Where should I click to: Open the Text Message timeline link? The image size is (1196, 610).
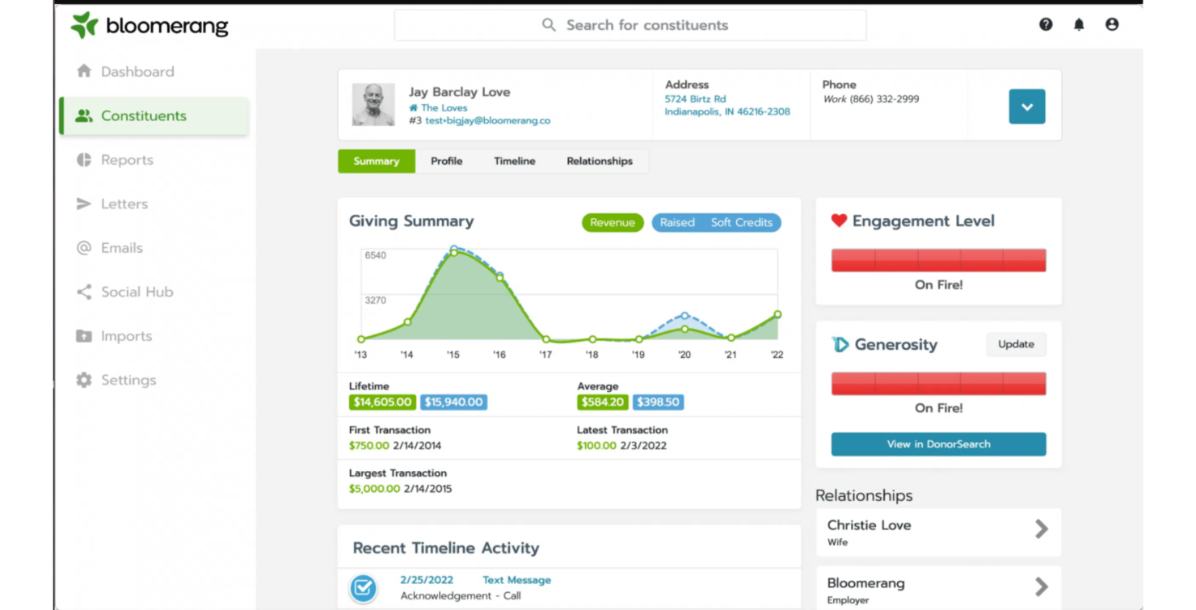(516, 580)
